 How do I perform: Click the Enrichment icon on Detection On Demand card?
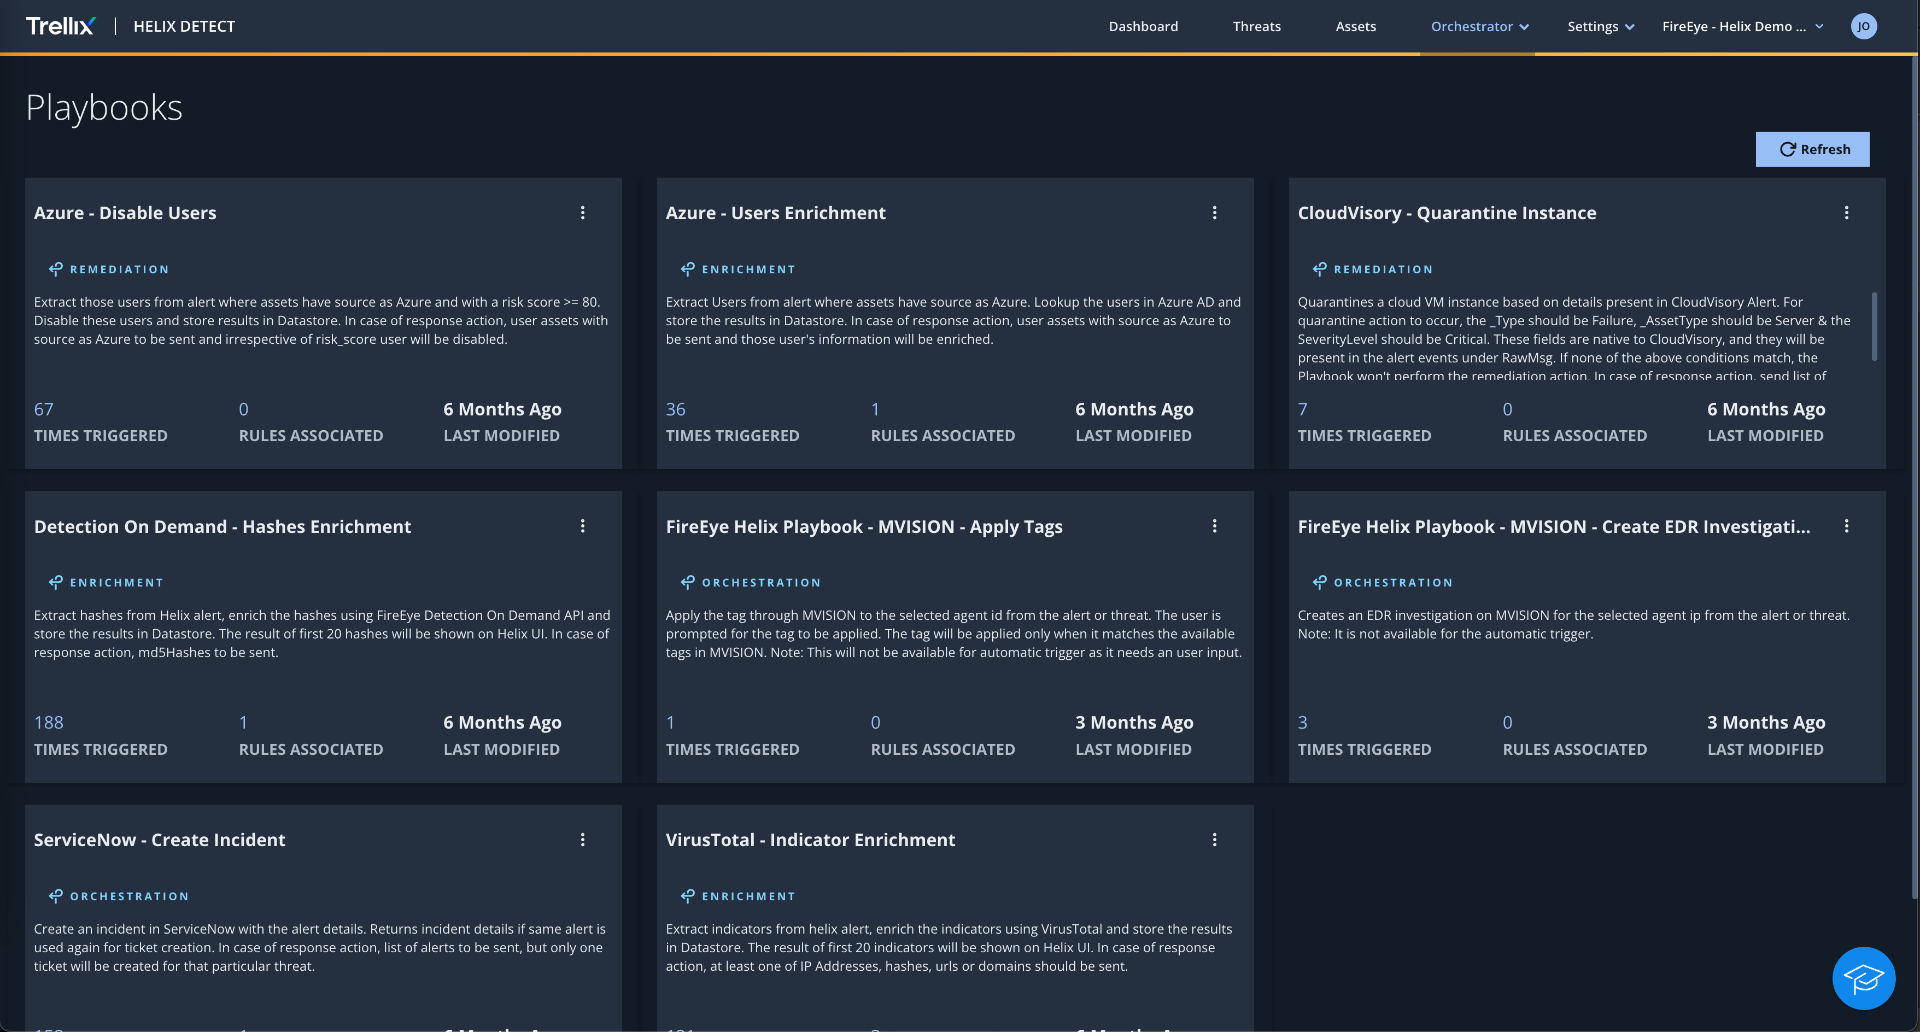(x=56, y=582)
